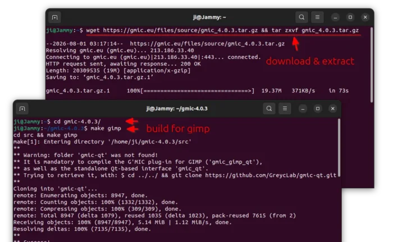
Task: Click scrollbar of back terminal window
Action: click(x=372, y=65)
